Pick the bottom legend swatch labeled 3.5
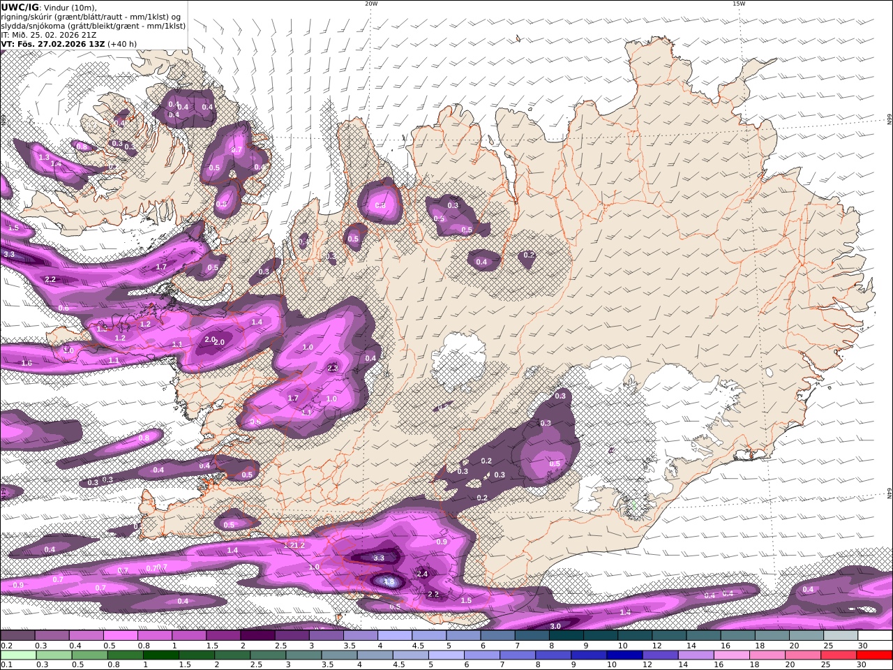 338,655
